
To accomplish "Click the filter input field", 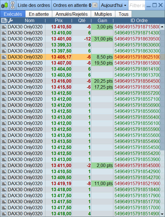I will pos(137,5).
